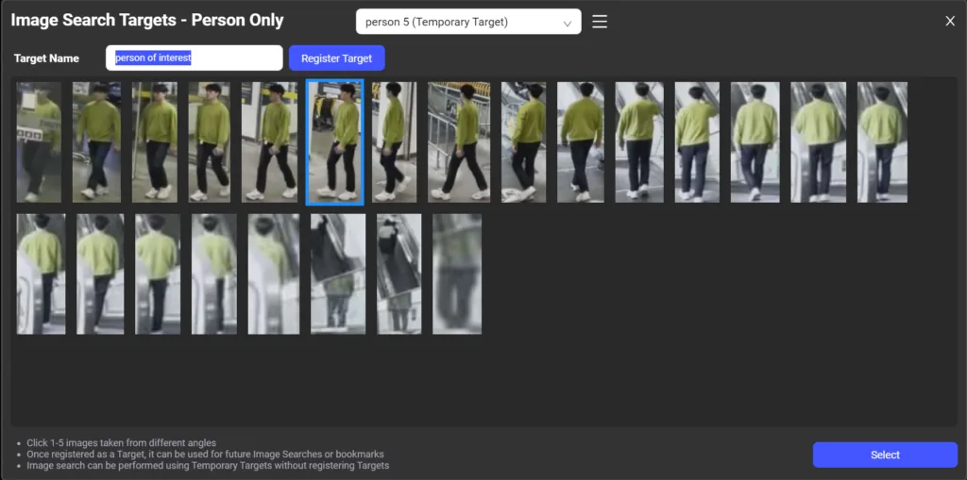This screenshot has height=480, width=967.
Task: Select the blue-outlined highlighted person thumbnail
Action: [334, 141]
